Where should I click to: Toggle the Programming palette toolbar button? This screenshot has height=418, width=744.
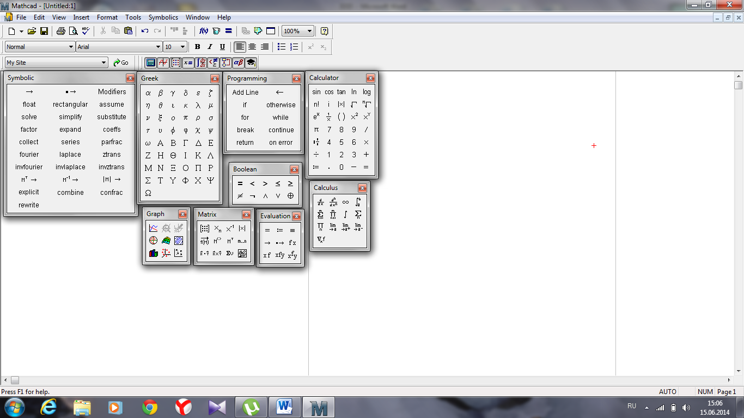click(x=225, y=63)
